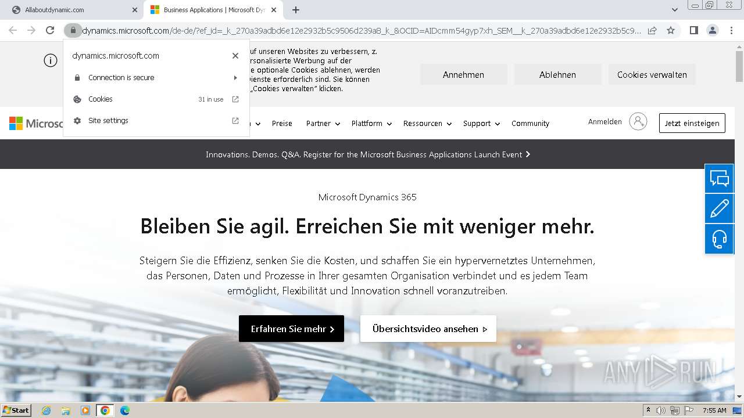Open the Launch Event registration banner
This screenshot has height=418, width=744.
tap(367, 154)
